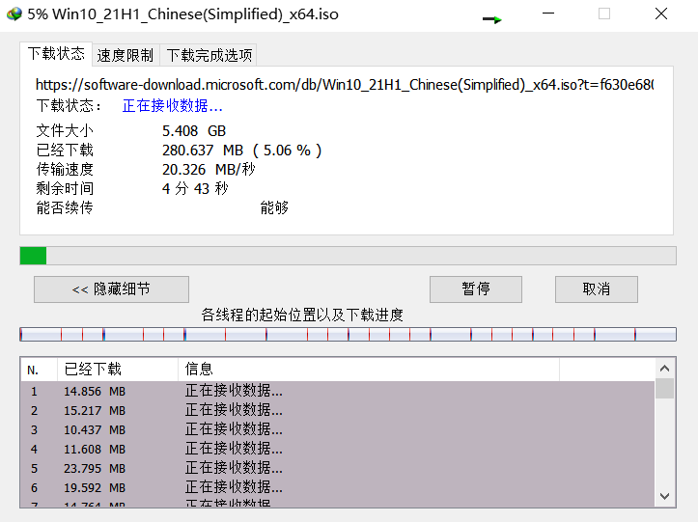Click the resume capability value 能够

click(274, 207)
